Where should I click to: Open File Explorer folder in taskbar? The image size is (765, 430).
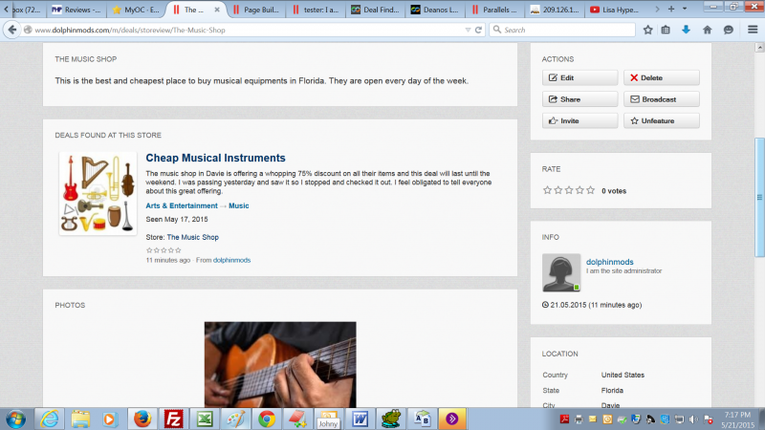pyautogui.click(x=80, y=419)
